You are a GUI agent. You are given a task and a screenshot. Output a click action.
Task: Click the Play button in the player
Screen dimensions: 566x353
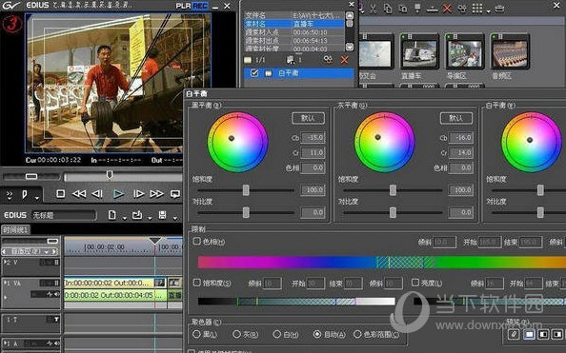click(117, 194)
